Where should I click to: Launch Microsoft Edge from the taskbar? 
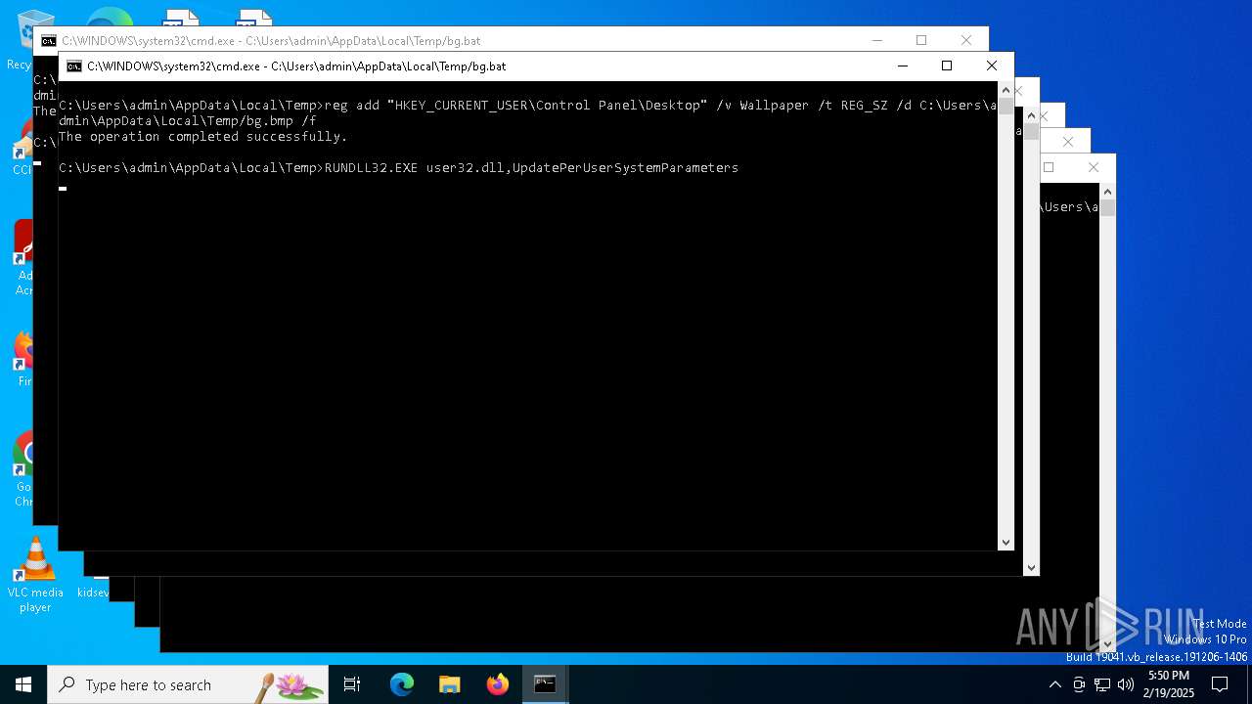click(x=402, y=684)
